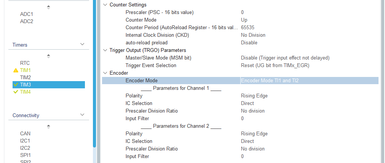
Task: Click sort arrows icon under Connectivity header
Action: [x=48, y=127]
